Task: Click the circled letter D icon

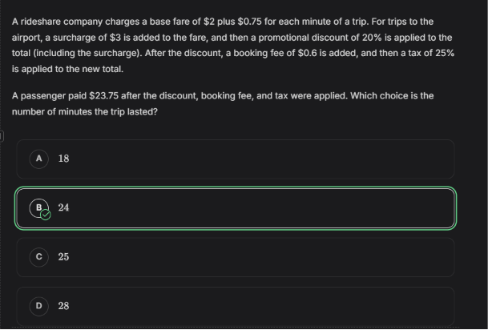Action: click(39, 306)
